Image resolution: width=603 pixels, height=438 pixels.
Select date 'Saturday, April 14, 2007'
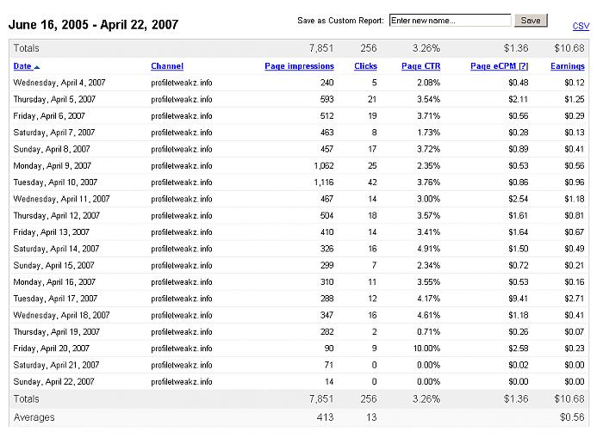click(56, 249)
